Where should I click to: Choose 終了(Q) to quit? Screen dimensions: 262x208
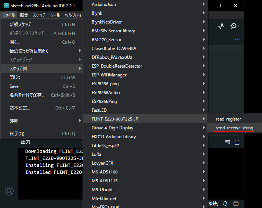42,133
